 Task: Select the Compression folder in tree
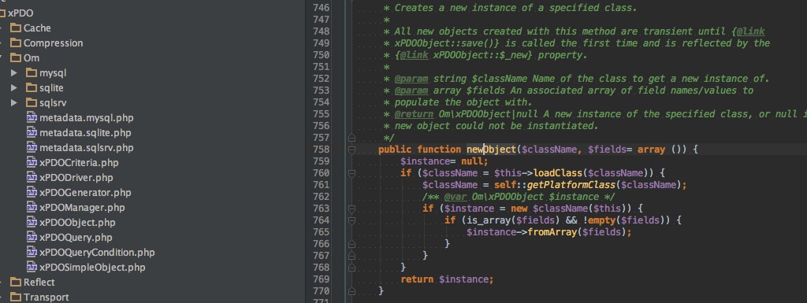click(53, 42)
